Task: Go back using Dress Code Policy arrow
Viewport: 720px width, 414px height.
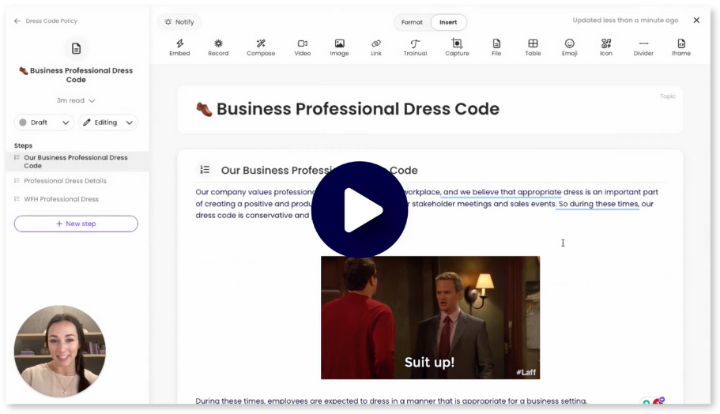Action: (17, 21)
